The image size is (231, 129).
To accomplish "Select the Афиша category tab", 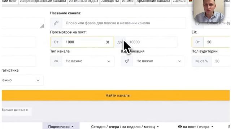I will coord(179,1).
